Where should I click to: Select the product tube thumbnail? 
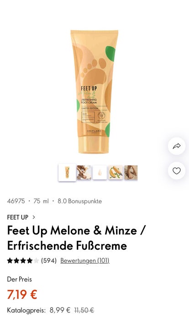click(67, 173)
